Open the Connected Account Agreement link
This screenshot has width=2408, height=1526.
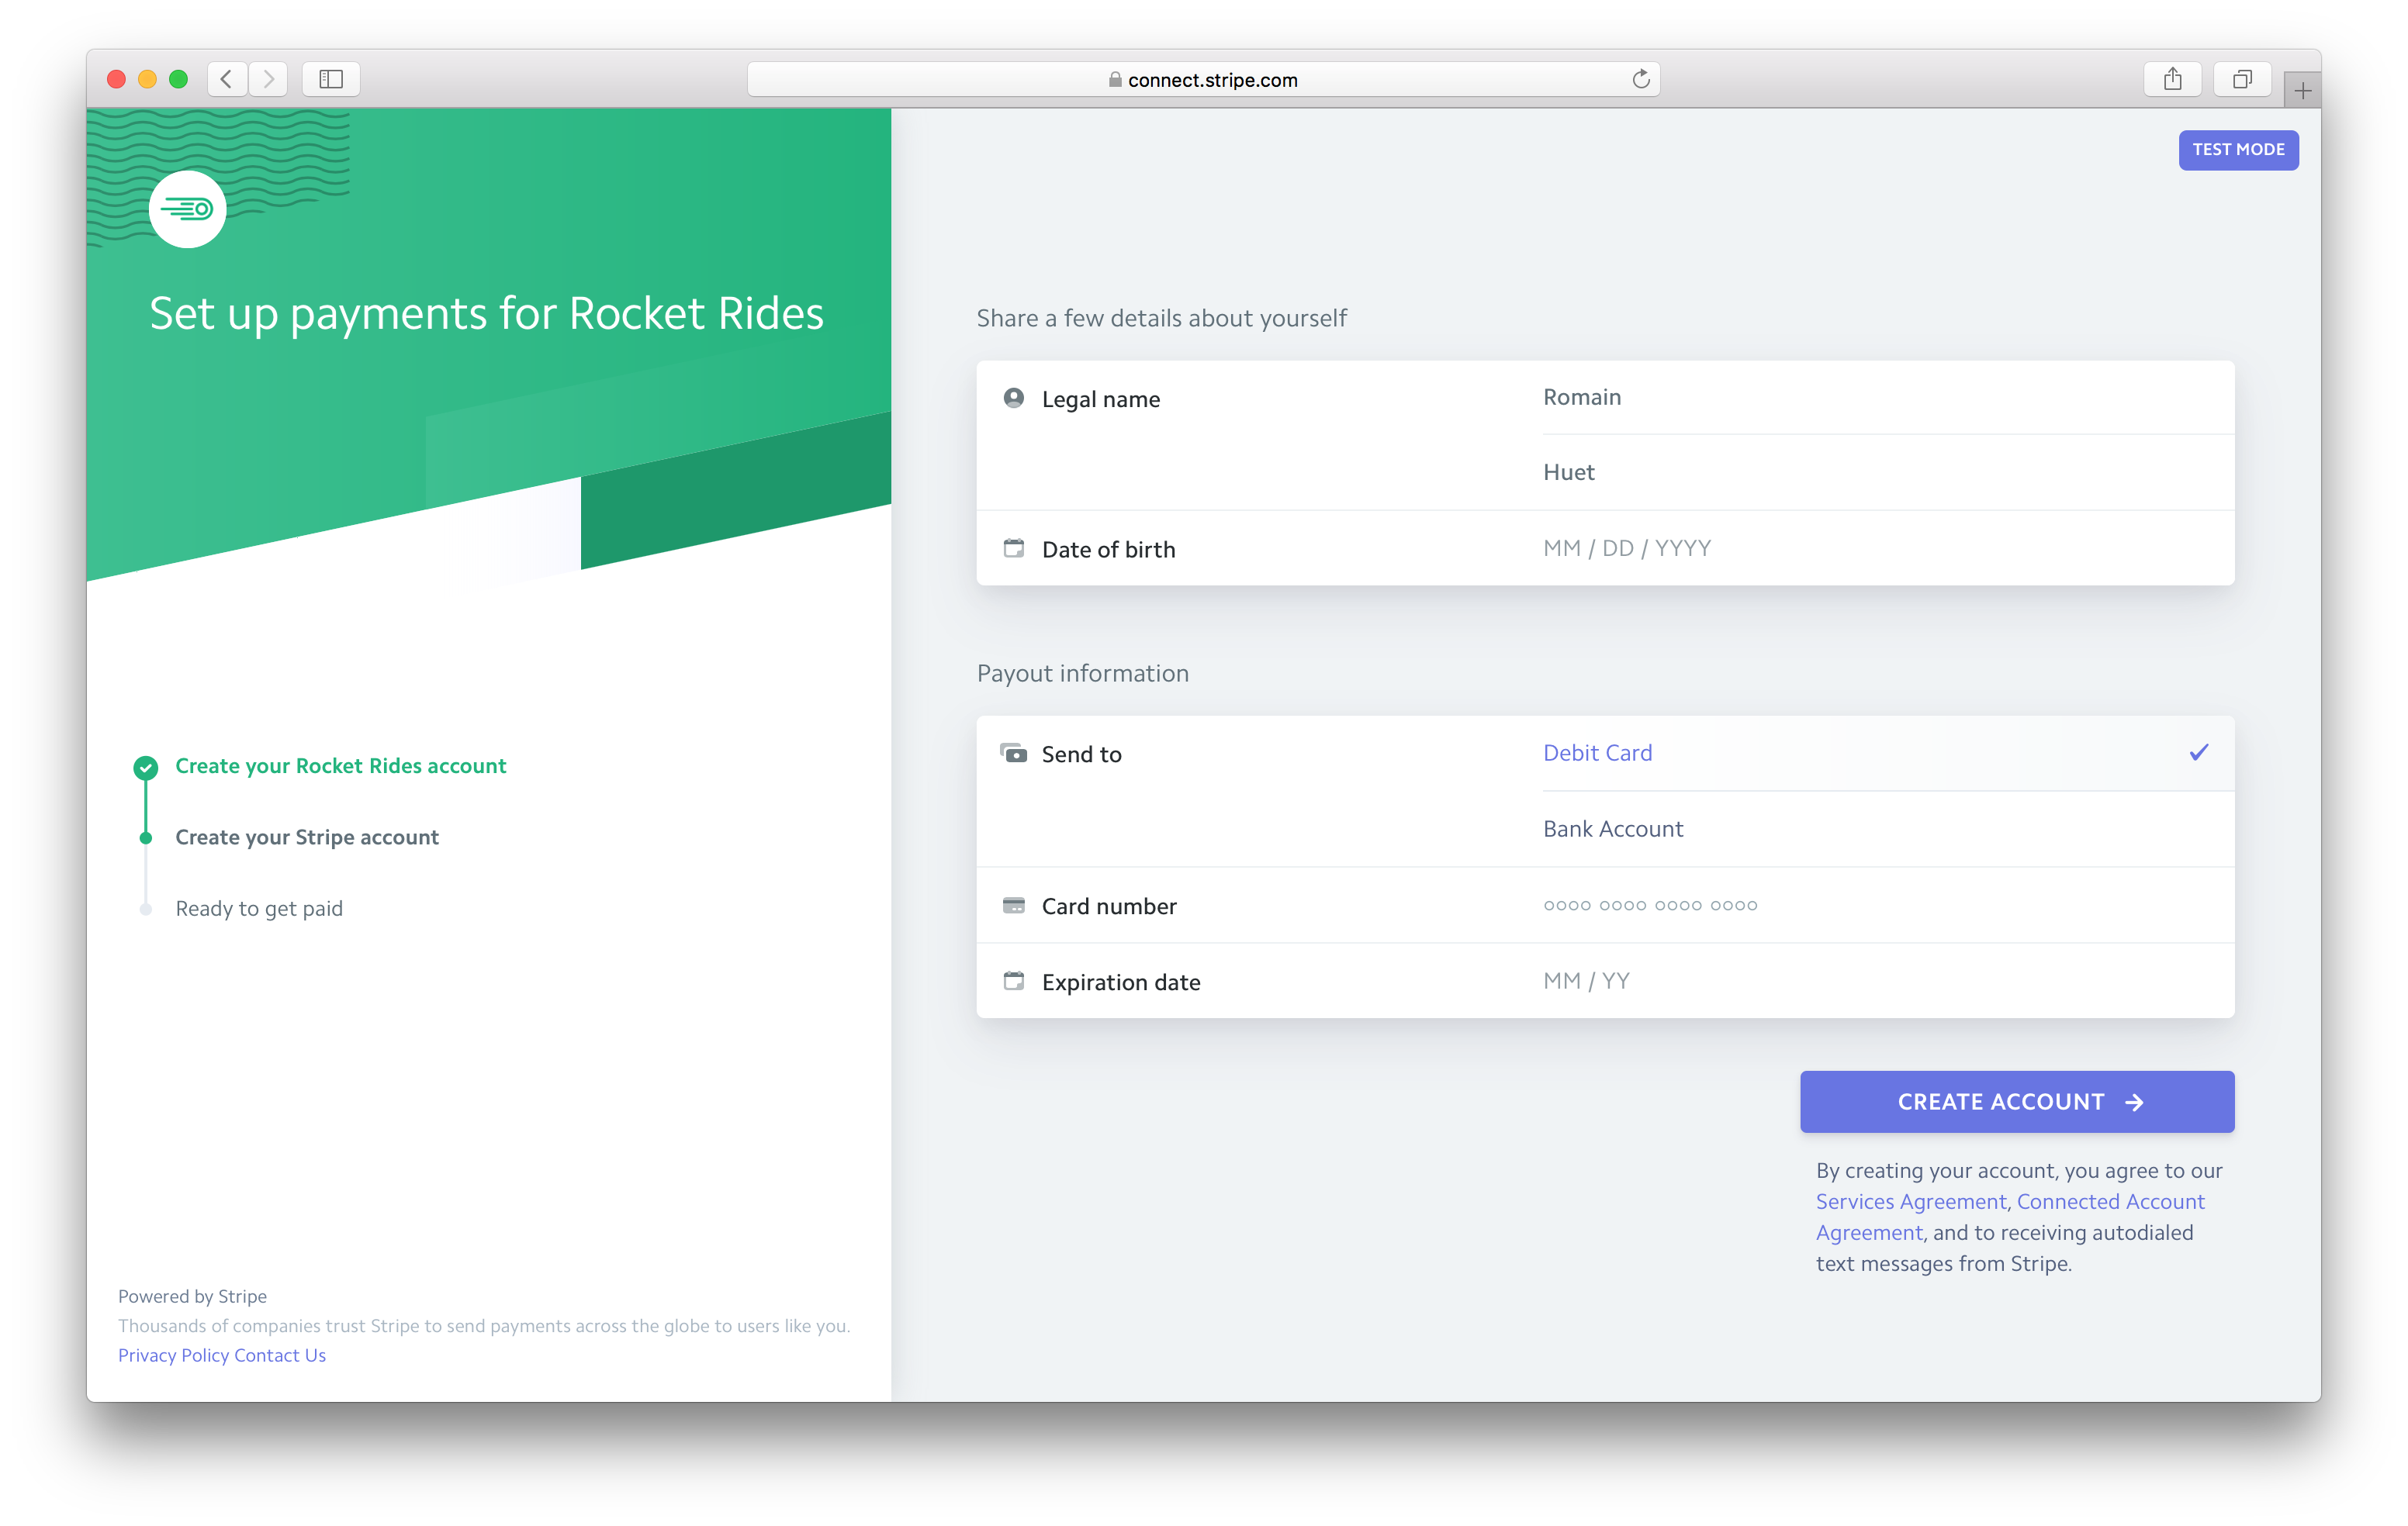pos(2110,1201)
